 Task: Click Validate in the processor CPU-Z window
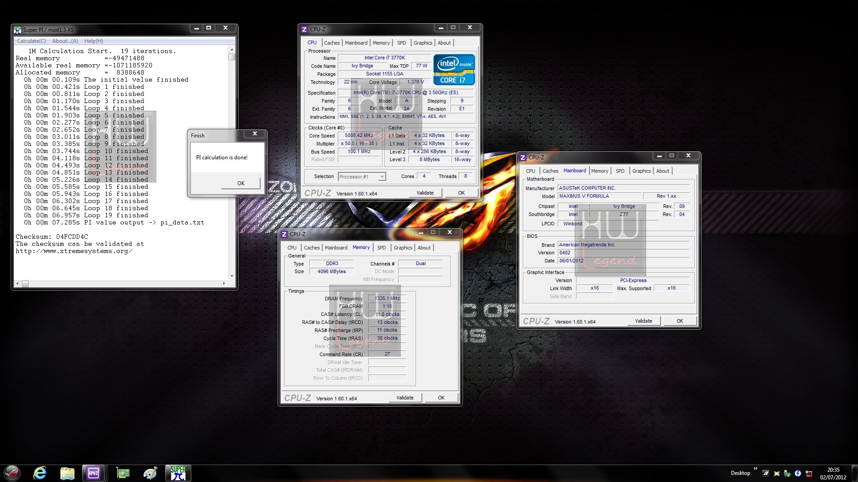(425, 193)
